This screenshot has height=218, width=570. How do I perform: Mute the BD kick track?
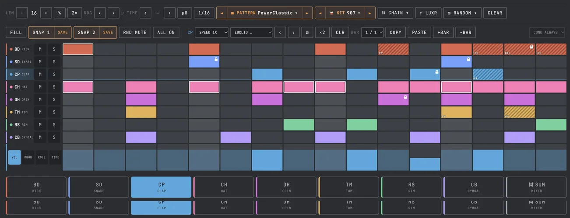coord(40,49)
